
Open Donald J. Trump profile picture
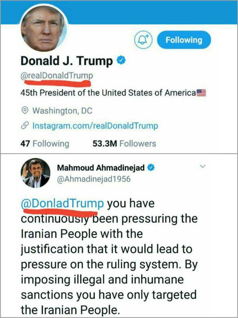(x=43, y=29)
